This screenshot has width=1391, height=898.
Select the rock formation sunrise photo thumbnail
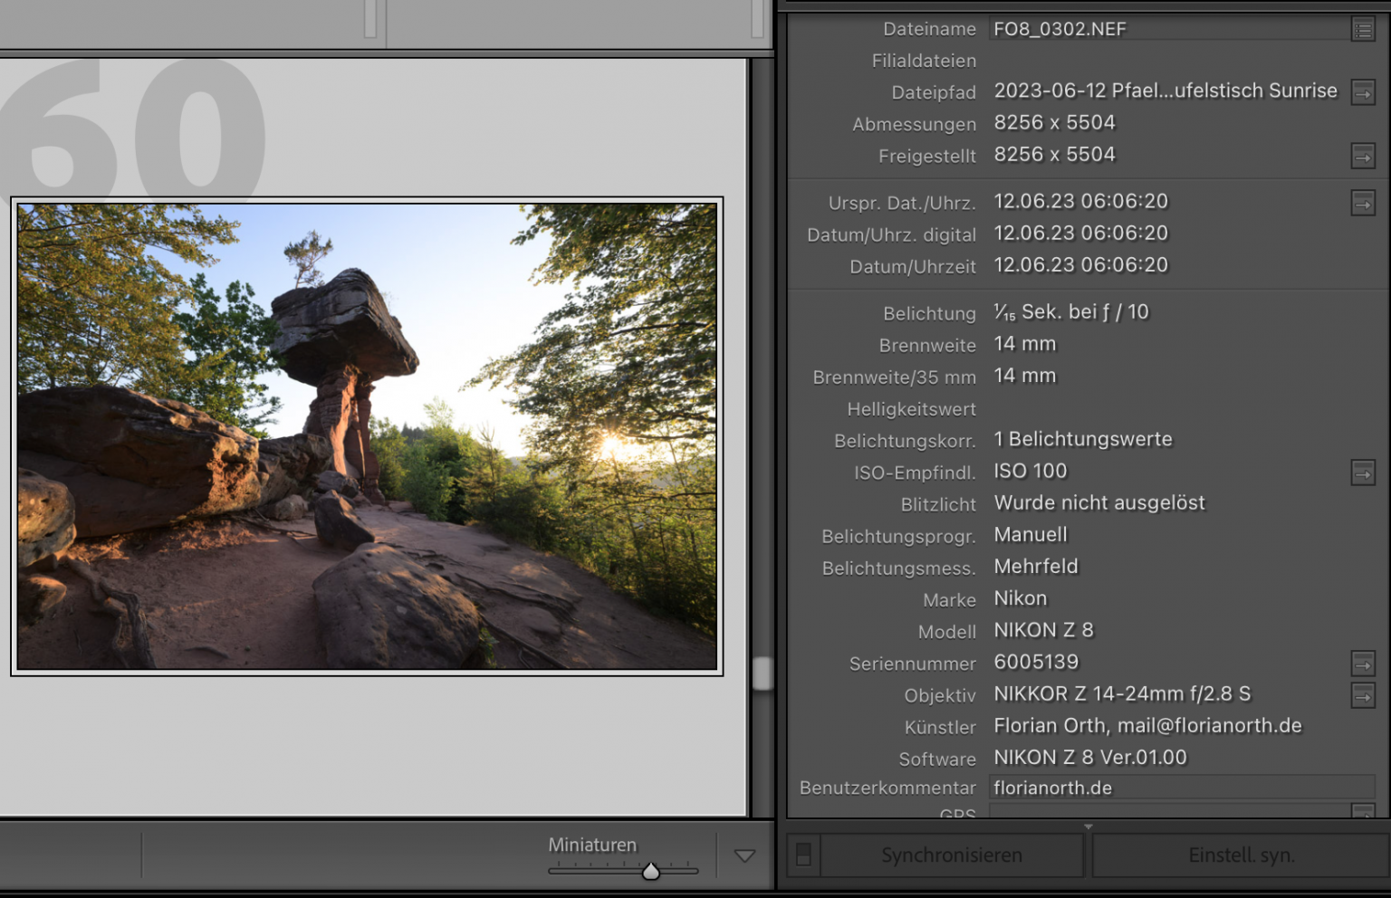click(367, 436)
